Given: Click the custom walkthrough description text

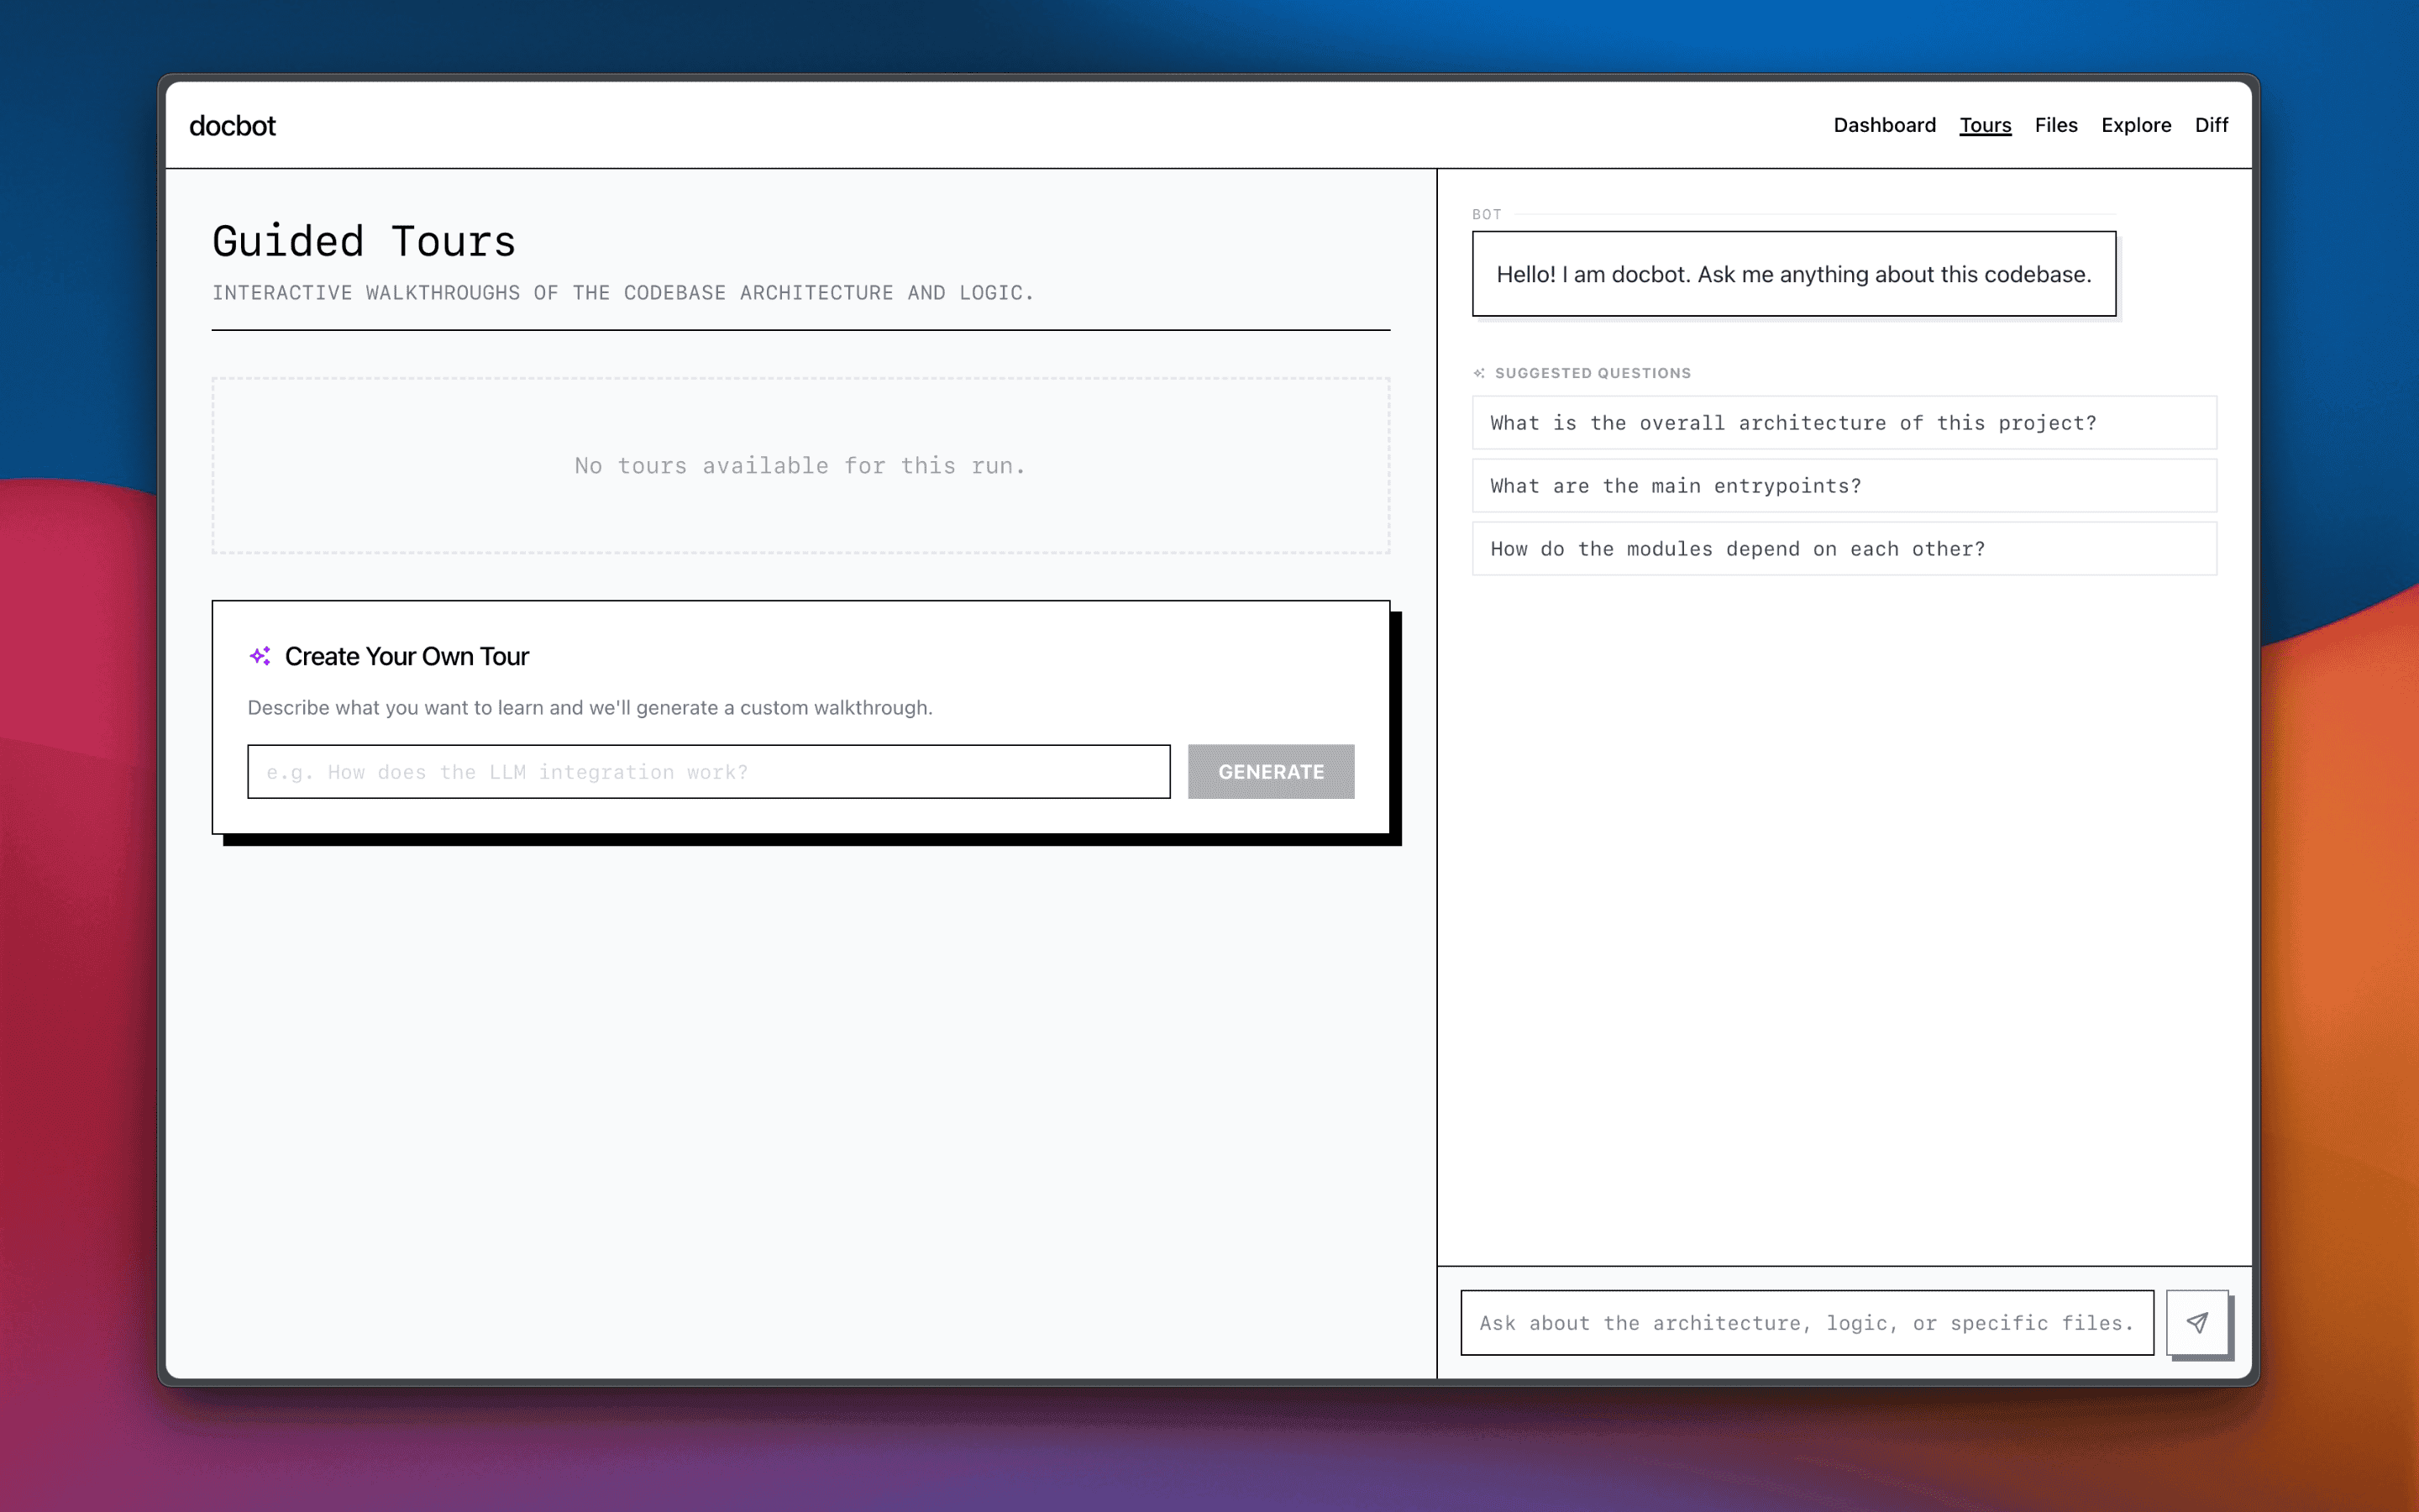Looking at the screenshot, I should pos(590,708).
